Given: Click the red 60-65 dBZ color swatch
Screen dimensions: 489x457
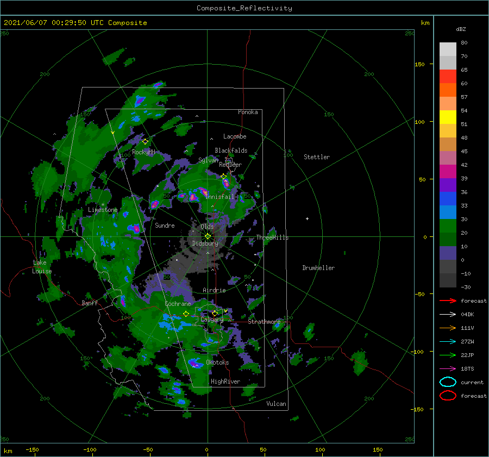Looking at the screenshot, I should pyautogui.click(x=448, y=77).
